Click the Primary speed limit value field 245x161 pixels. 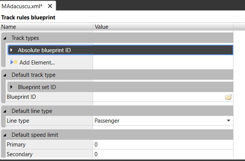[162, 145]
